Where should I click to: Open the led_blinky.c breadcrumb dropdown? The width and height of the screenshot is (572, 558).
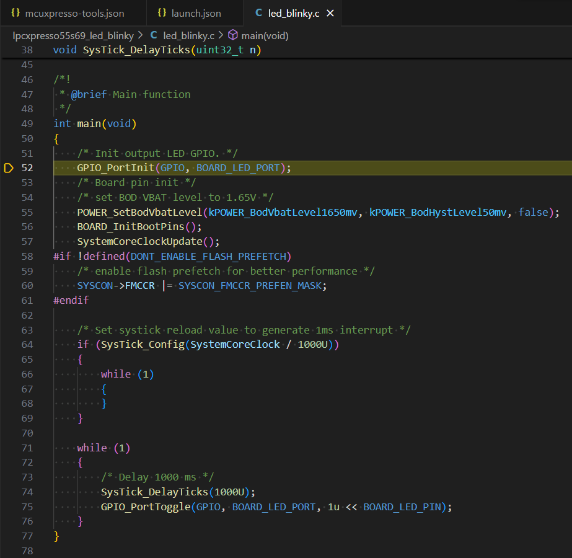[188, 35]
